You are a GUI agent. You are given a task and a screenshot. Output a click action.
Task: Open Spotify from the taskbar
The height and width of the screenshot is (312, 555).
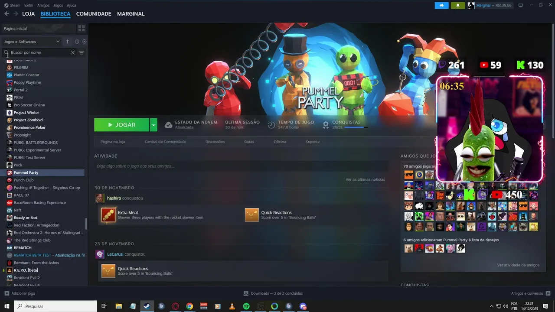tap(246, 306)
